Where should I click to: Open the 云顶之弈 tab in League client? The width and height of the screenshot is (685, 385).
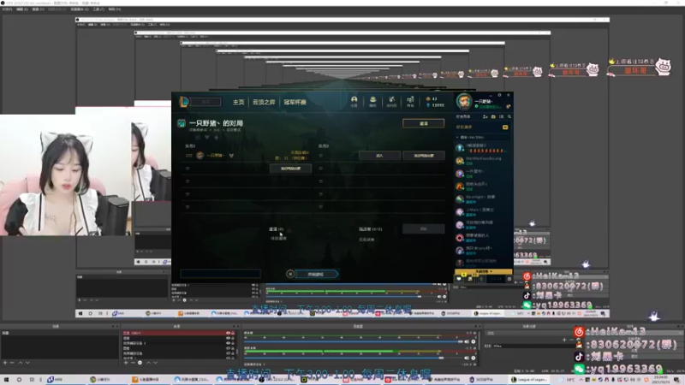pos(264,102)
